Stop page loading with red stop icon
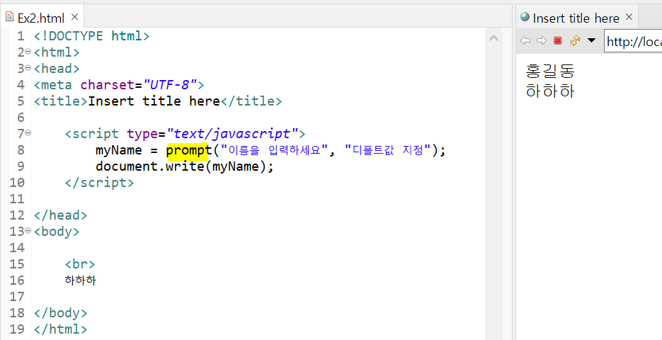 (x=558, y=40)
